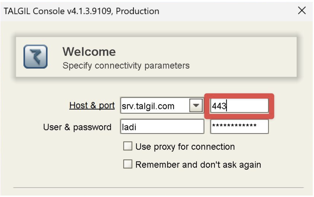The height and width of the screenshot is (197, 314).
Task: Click the Remember and don't ask again label text
Action: coord(198,165)
